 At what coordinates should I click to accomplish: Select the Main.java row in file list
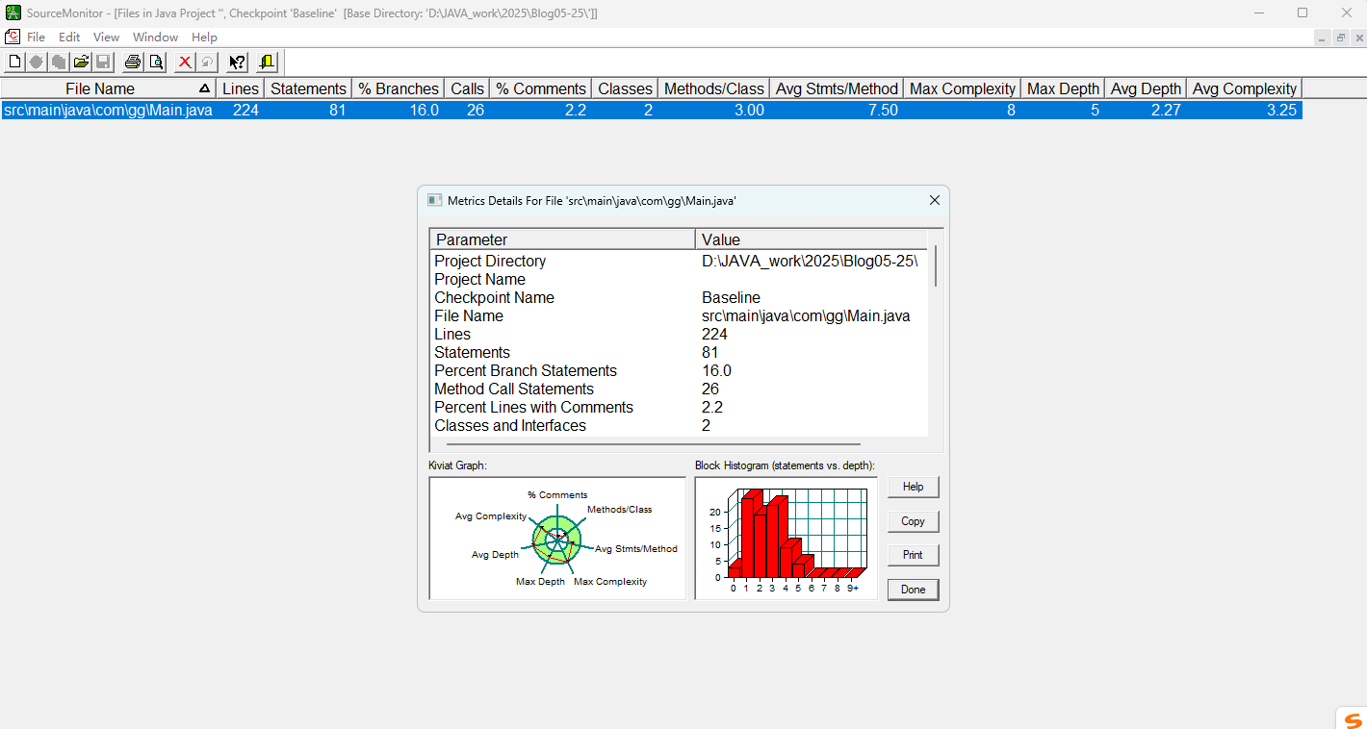pyautogui.click(x=108, y=110)
